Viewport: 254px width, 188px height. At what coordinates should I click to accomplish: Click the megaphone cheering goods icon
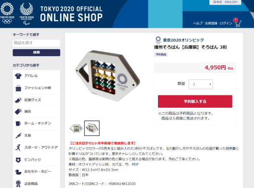[18, 100]
